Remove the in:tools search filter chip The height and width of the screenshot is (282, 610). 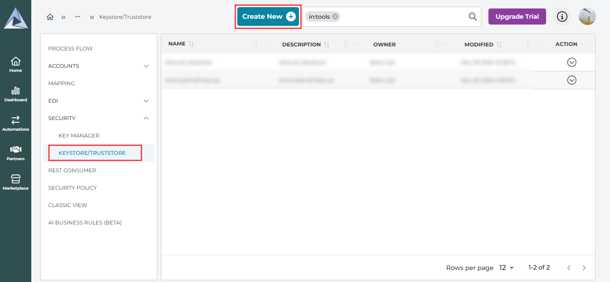[335, 17]
